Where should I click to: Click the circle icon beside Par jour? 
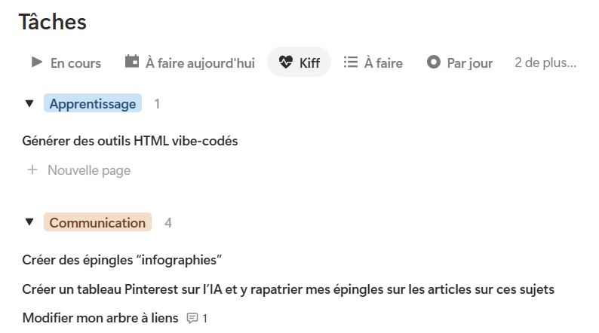[x=434, y=62]
